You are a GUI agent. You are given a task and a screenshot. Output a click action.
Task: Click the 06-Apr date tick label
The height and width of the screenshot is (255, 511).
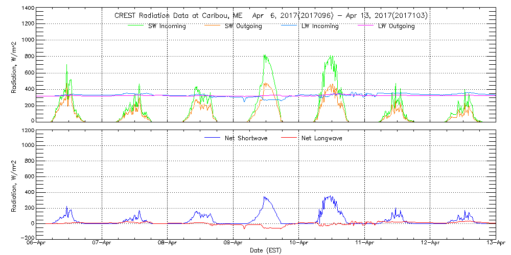click(37, 244)
